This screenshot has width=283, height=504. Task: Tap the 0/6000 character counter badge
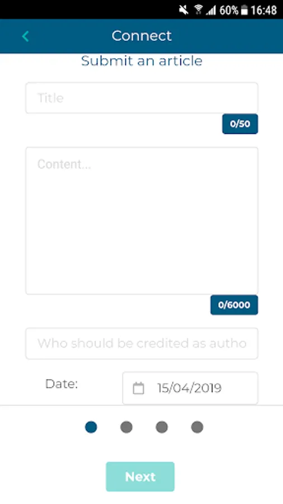point(234,305)
